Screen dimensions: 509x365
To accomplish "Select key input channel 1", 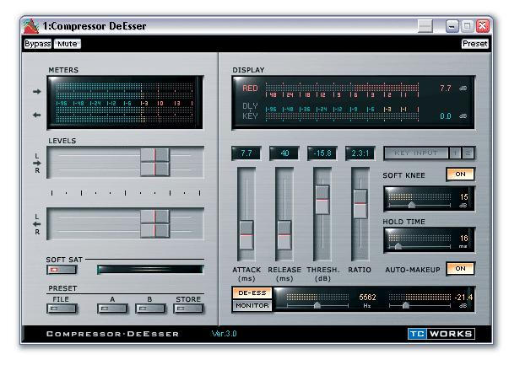I will [455, 153].
